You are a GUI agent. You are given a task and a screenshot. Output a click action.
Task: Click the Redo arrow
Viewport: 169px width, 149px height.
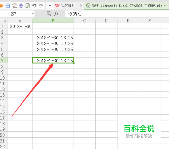41,6
